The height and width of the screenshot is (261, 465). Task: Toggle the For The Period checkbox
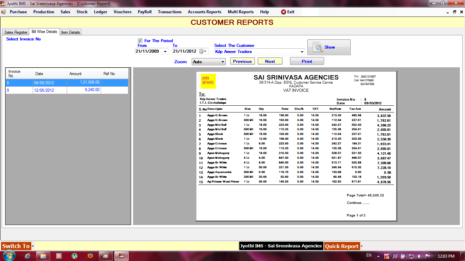140,40
